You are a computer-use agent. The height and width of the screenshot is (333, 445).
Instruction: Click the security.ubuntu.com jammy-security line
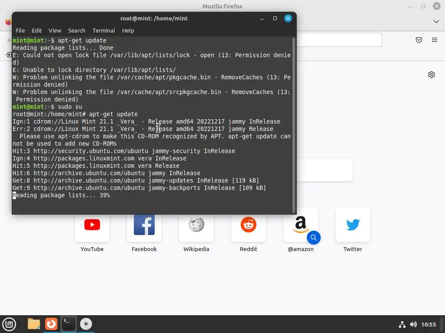point(124,151)
